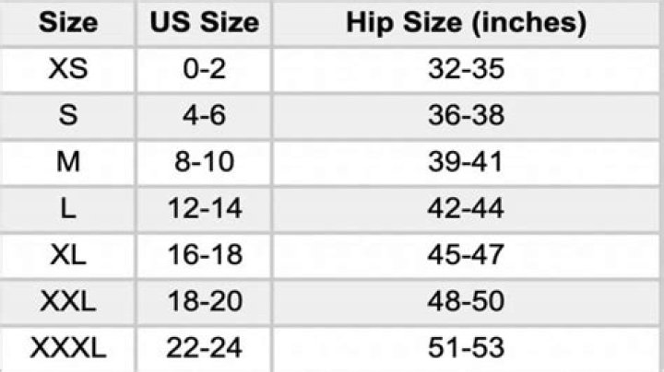This screenshot has height=372, width=664.
Task: Click the US size 22-24 cell
Action: (x=205, y=349)
